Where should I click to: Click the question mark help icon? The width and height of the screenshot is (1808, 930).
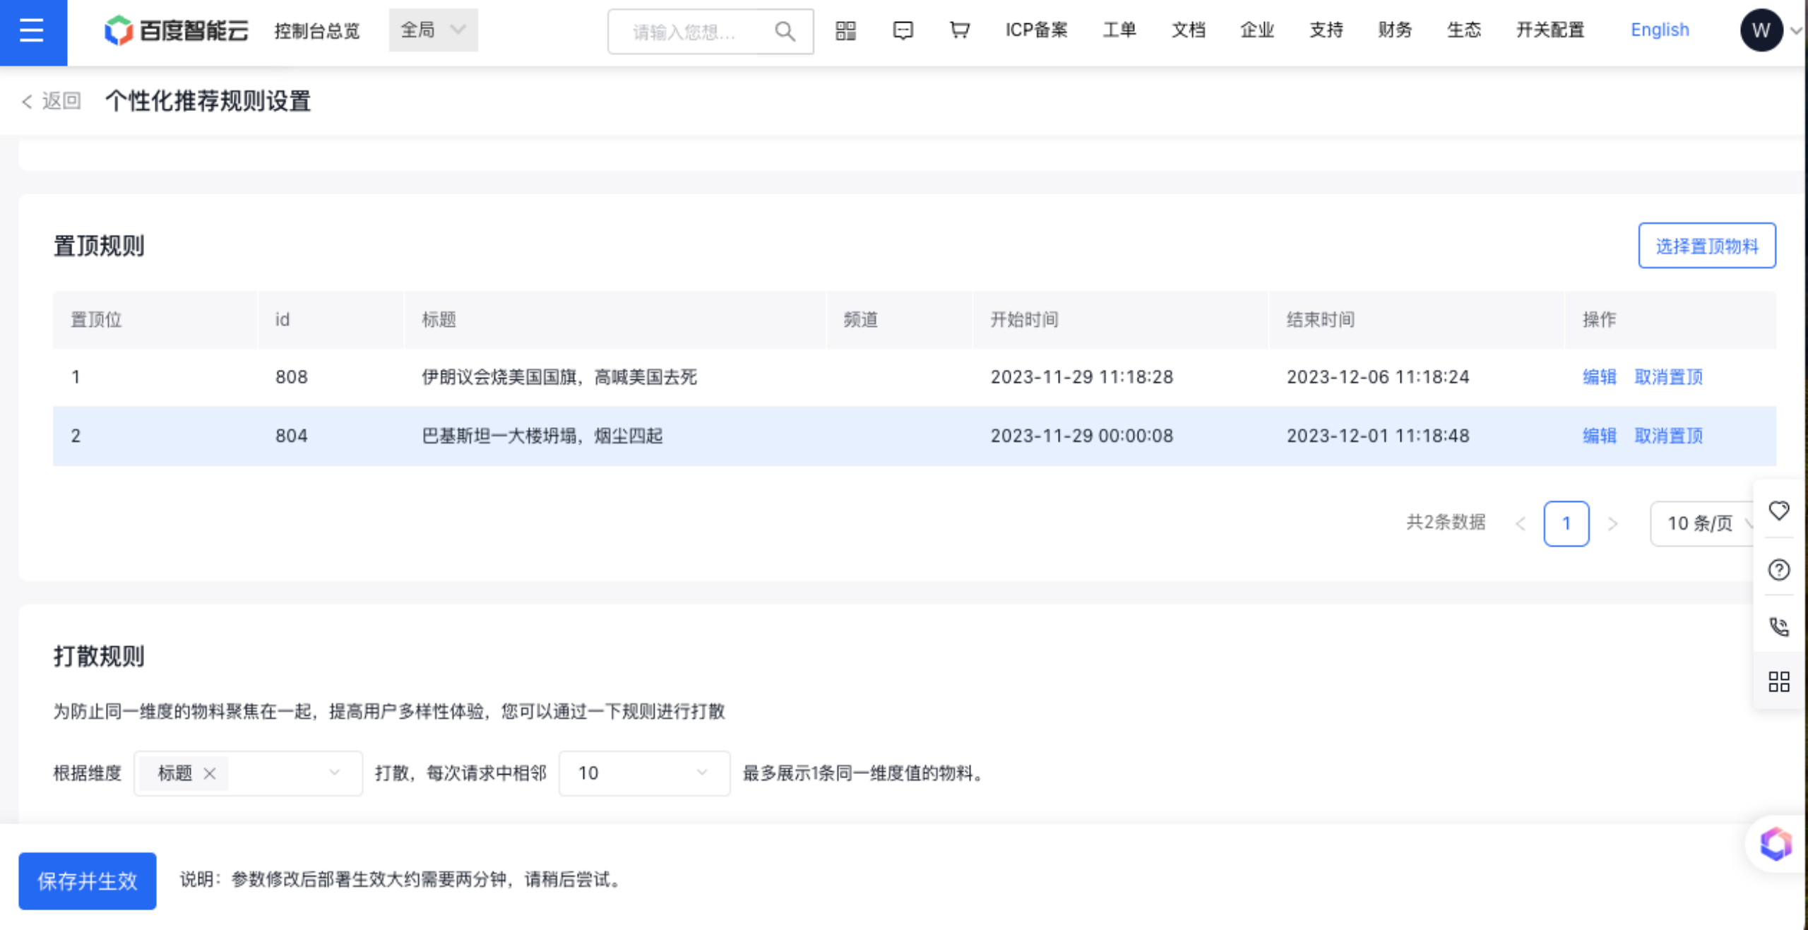(x=1778, y=569)
